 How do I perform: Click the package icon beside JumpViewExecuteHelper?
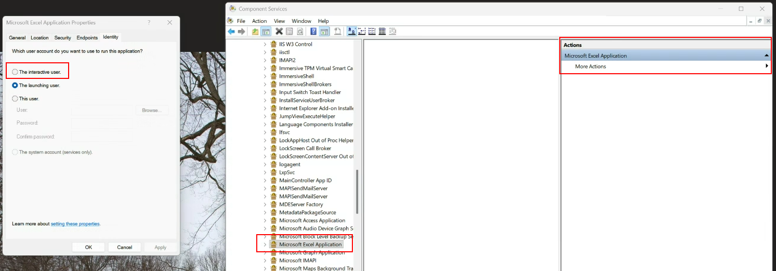(273, 116)
